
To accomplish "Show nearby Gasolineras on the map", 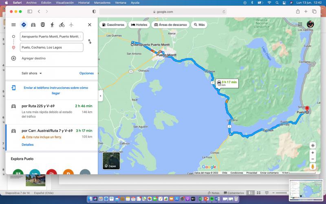I will tap(113, 25).
